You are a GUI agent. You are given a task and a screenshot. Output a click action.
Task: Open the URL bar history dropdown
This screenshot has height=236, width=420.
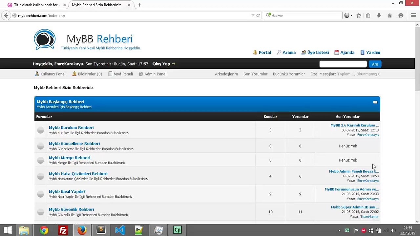pyautogui.click(x=253, y=15)
